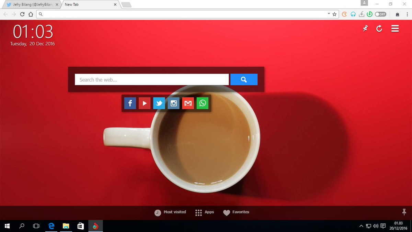Click the large 01:03 page clock
Screen dimensions: 412x232
33,32
